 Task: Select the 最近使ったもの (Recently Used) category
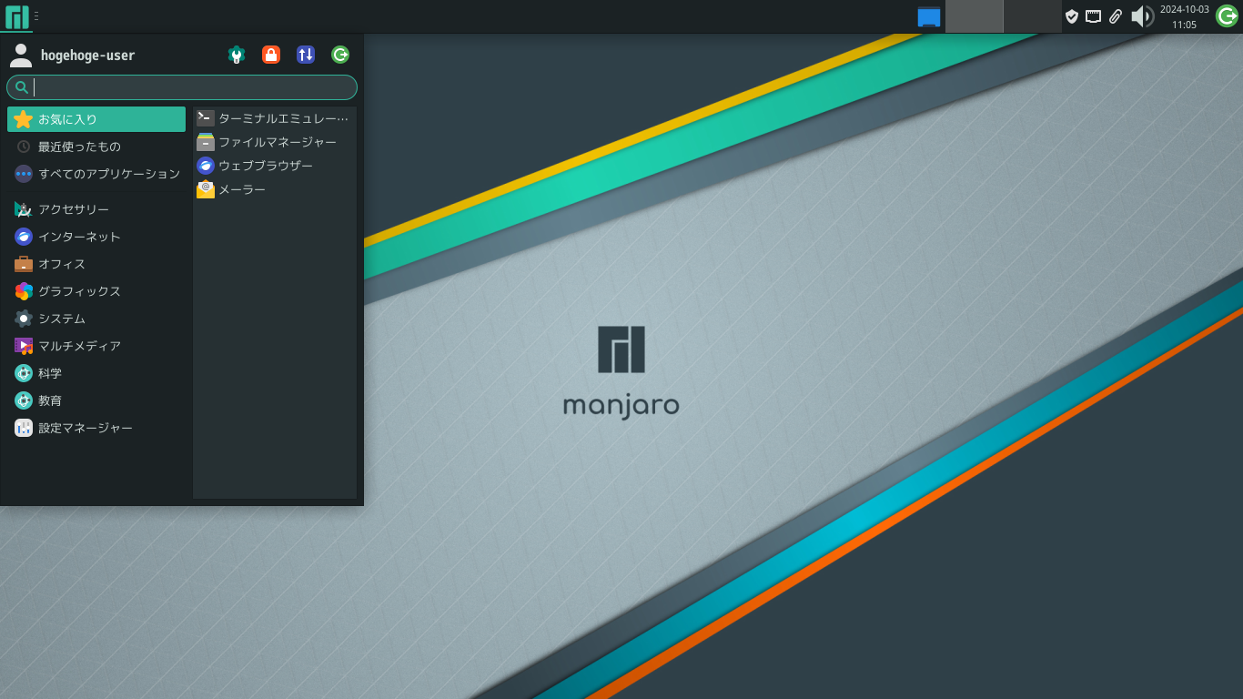point(96,146)
